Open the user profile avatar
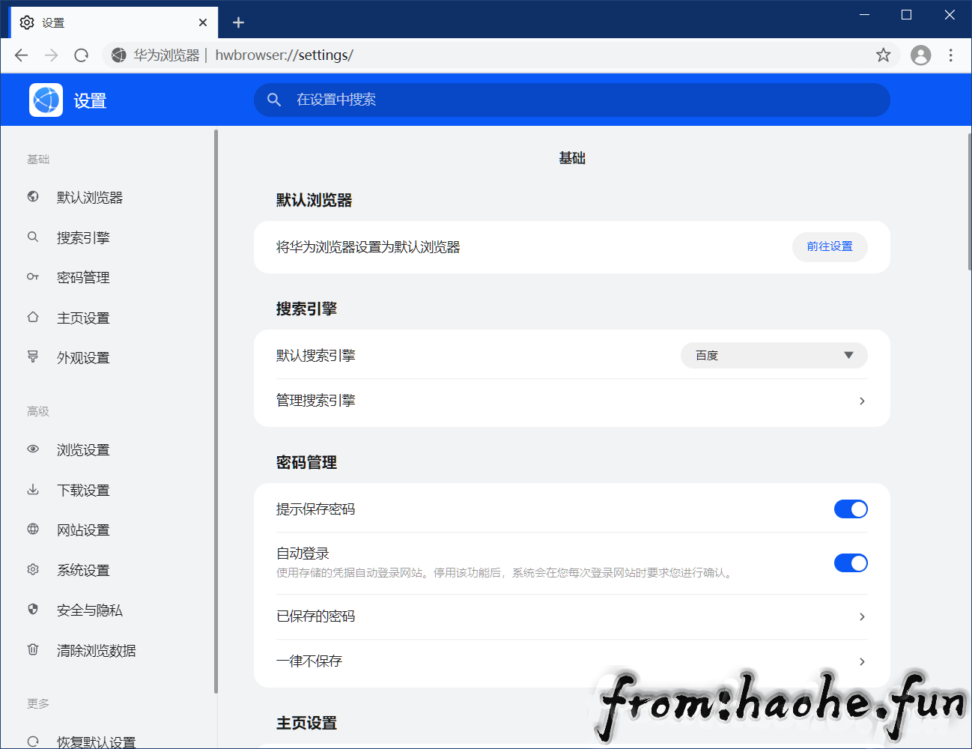This screenshot has height=749, width=972. (920, 55)
